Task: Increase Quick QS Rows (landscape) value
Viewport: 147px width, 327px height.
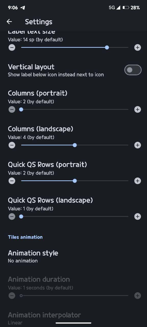Action: (138, 217)
